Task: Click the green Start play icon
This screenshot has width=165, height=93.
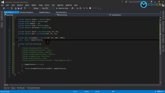Action: 57,8
